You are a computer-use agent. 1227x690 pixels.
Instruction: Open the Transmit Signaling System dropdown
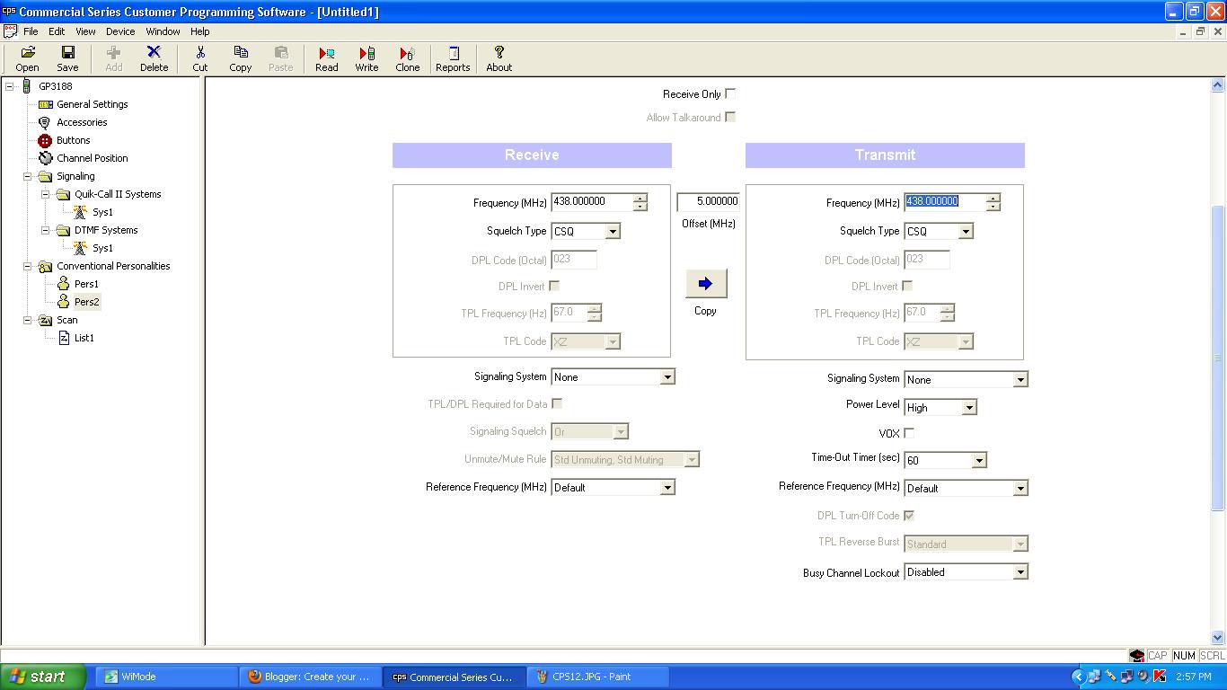click(1020, 380)
